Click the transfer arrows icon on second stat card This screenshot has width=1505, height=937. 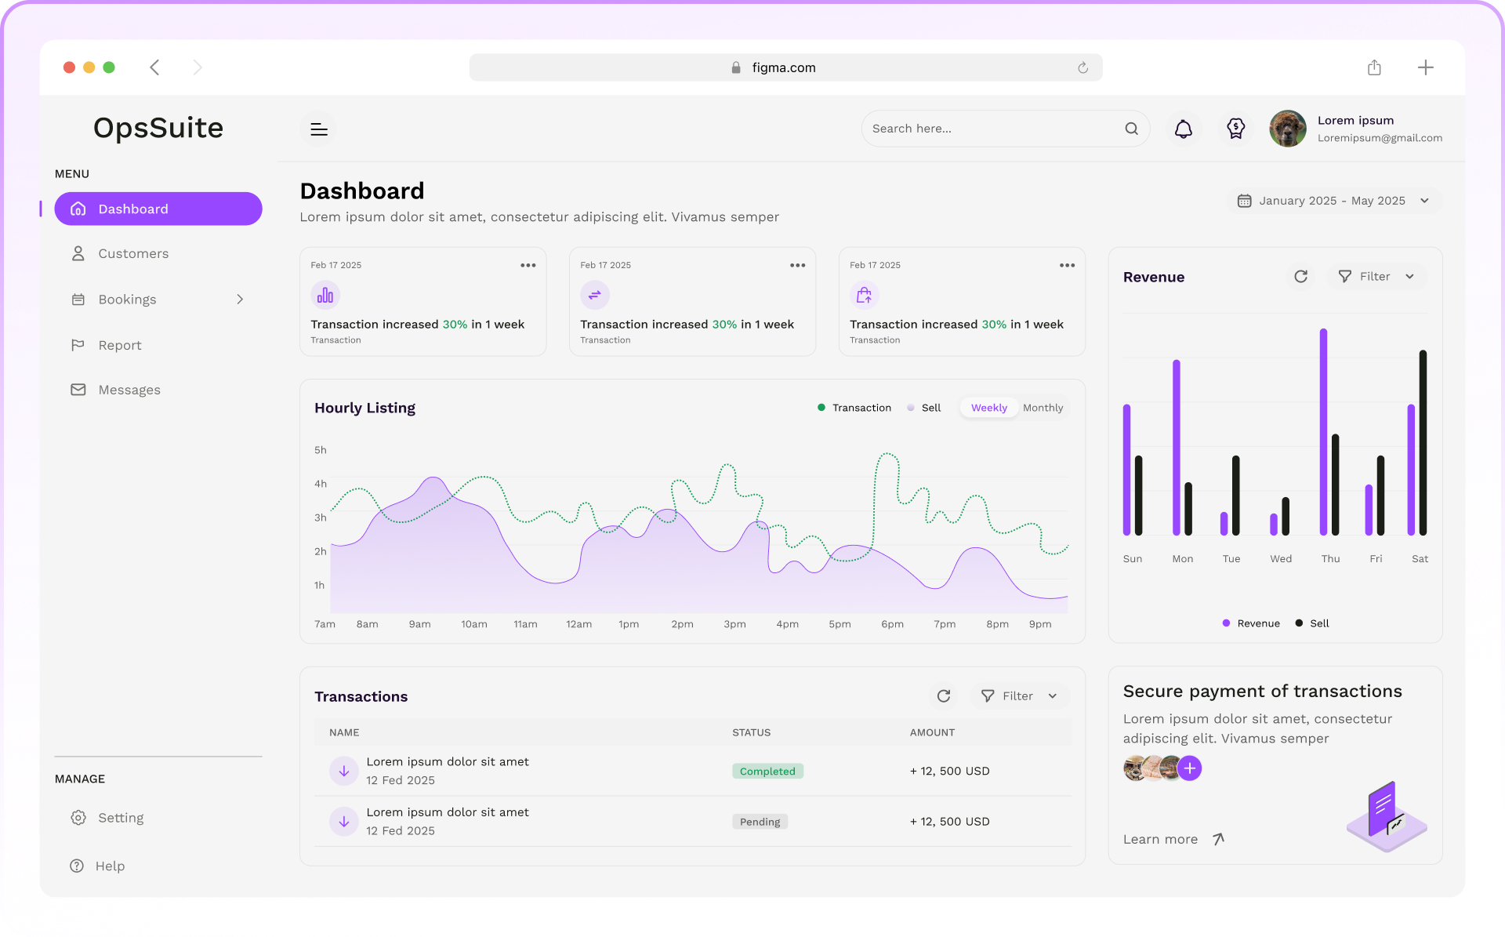click(594, 295)
